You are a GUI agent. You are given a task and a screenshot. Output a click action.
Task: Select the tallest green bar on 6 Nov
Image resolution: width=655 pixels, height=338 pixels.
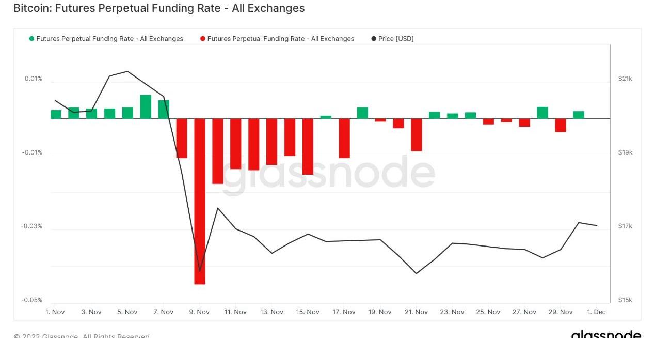[x=146, y=106]
